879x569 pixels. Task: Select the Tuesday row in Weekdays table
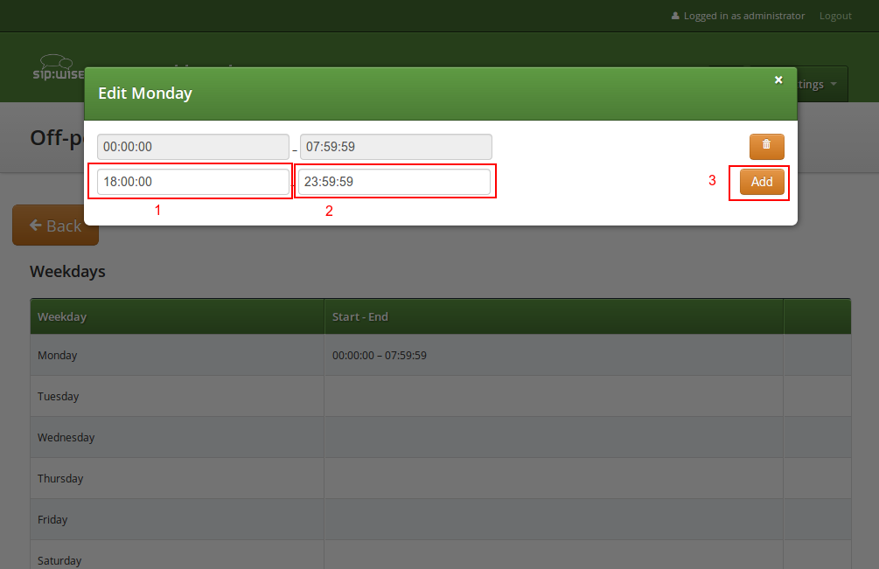58,397
